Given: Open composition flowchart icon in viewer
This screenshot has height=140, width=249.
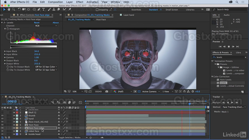Looking at the screenshot, I should pos(188,91).
